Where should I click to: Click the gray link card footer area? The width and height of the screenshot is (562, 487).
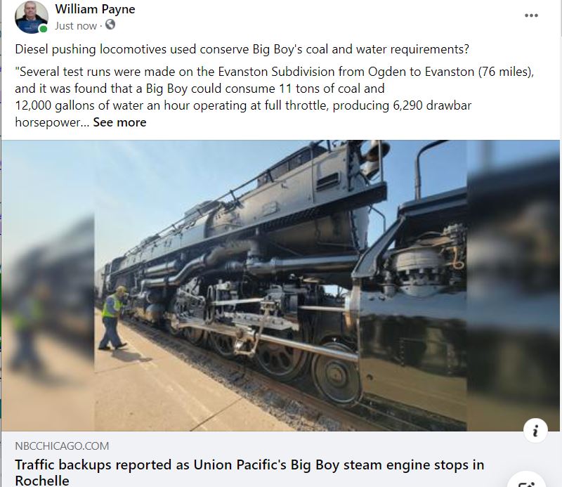(280, 459)
